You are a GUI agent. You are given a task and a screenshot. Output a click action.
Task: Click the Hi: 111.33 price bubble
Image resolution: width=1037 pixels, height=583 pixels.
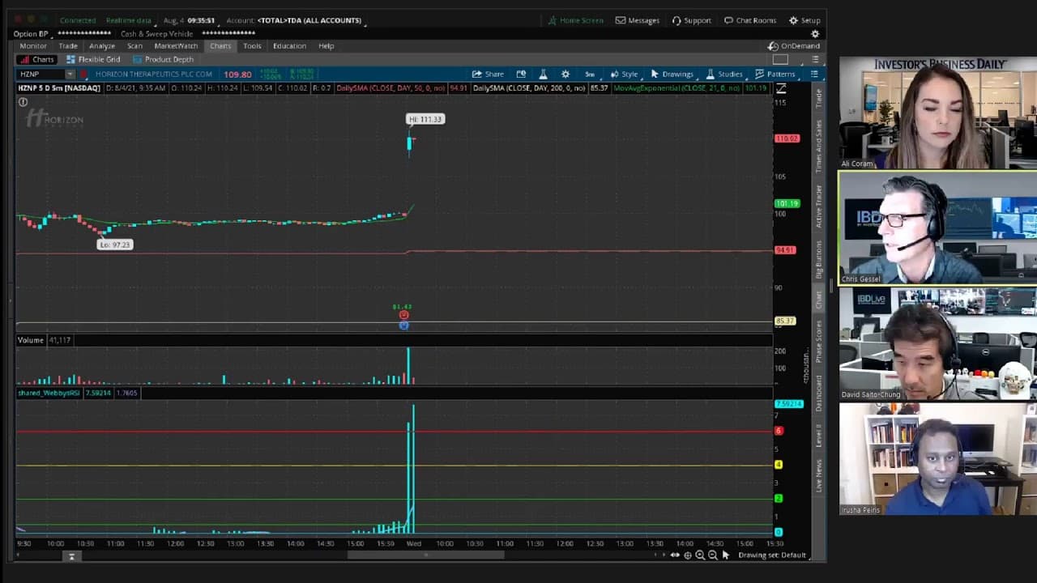click(425, 119)
